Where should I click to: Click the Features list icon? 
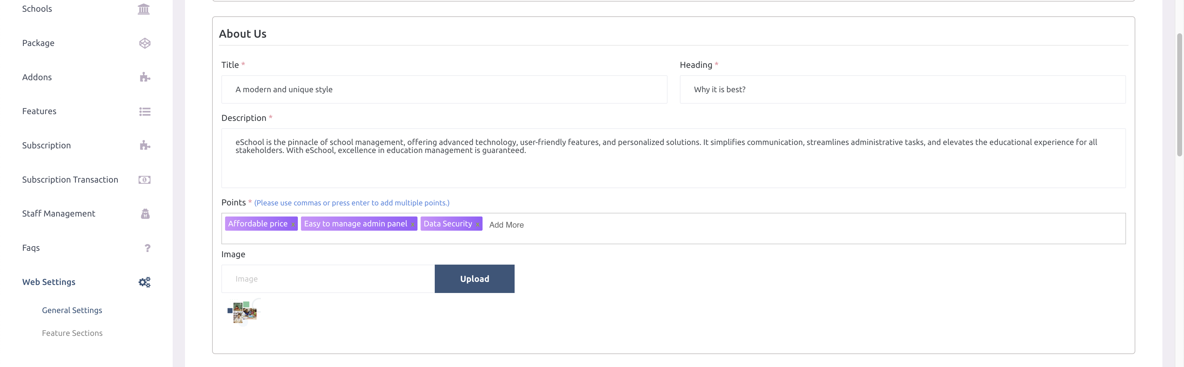pos(145,112)
